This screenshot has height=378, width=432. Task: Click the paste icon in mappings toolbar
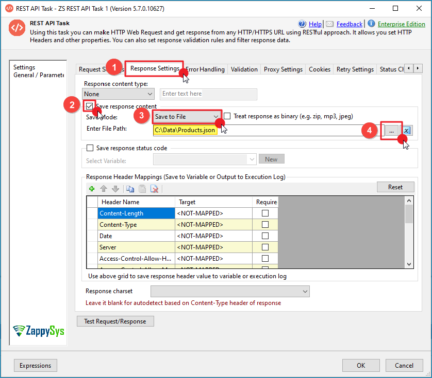[x=142, y=189]
